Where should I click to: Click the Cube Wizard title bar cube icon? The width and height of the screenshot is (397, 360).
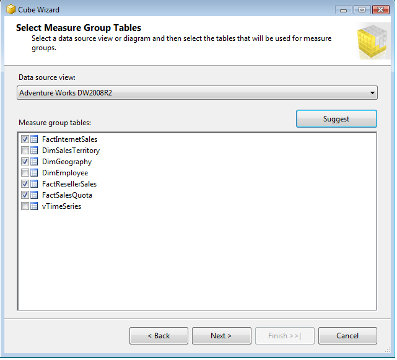pos(11,10)
